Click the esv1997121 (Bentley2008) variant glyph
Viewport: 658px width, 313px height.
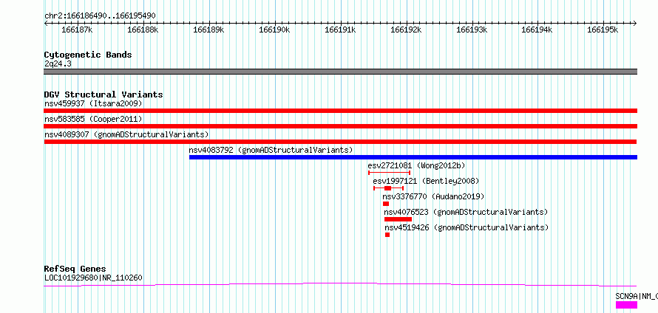(x=389, y=188)
